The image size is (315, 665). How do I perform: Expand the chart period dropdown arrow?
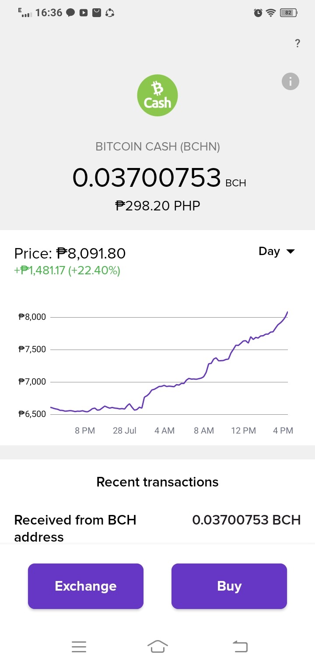click(290, 252)
